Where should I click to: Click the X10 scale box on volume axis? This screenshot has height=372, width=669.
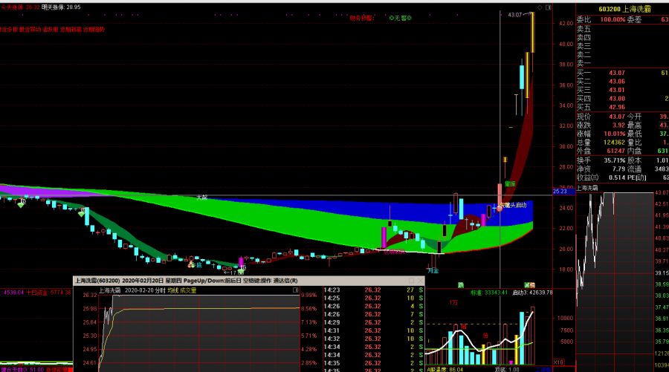[558, 362]
